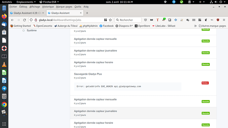Close the Gladys Assistant 4.19 tab
The height and width of the screenshot is (128, 228).
(43, 13)
